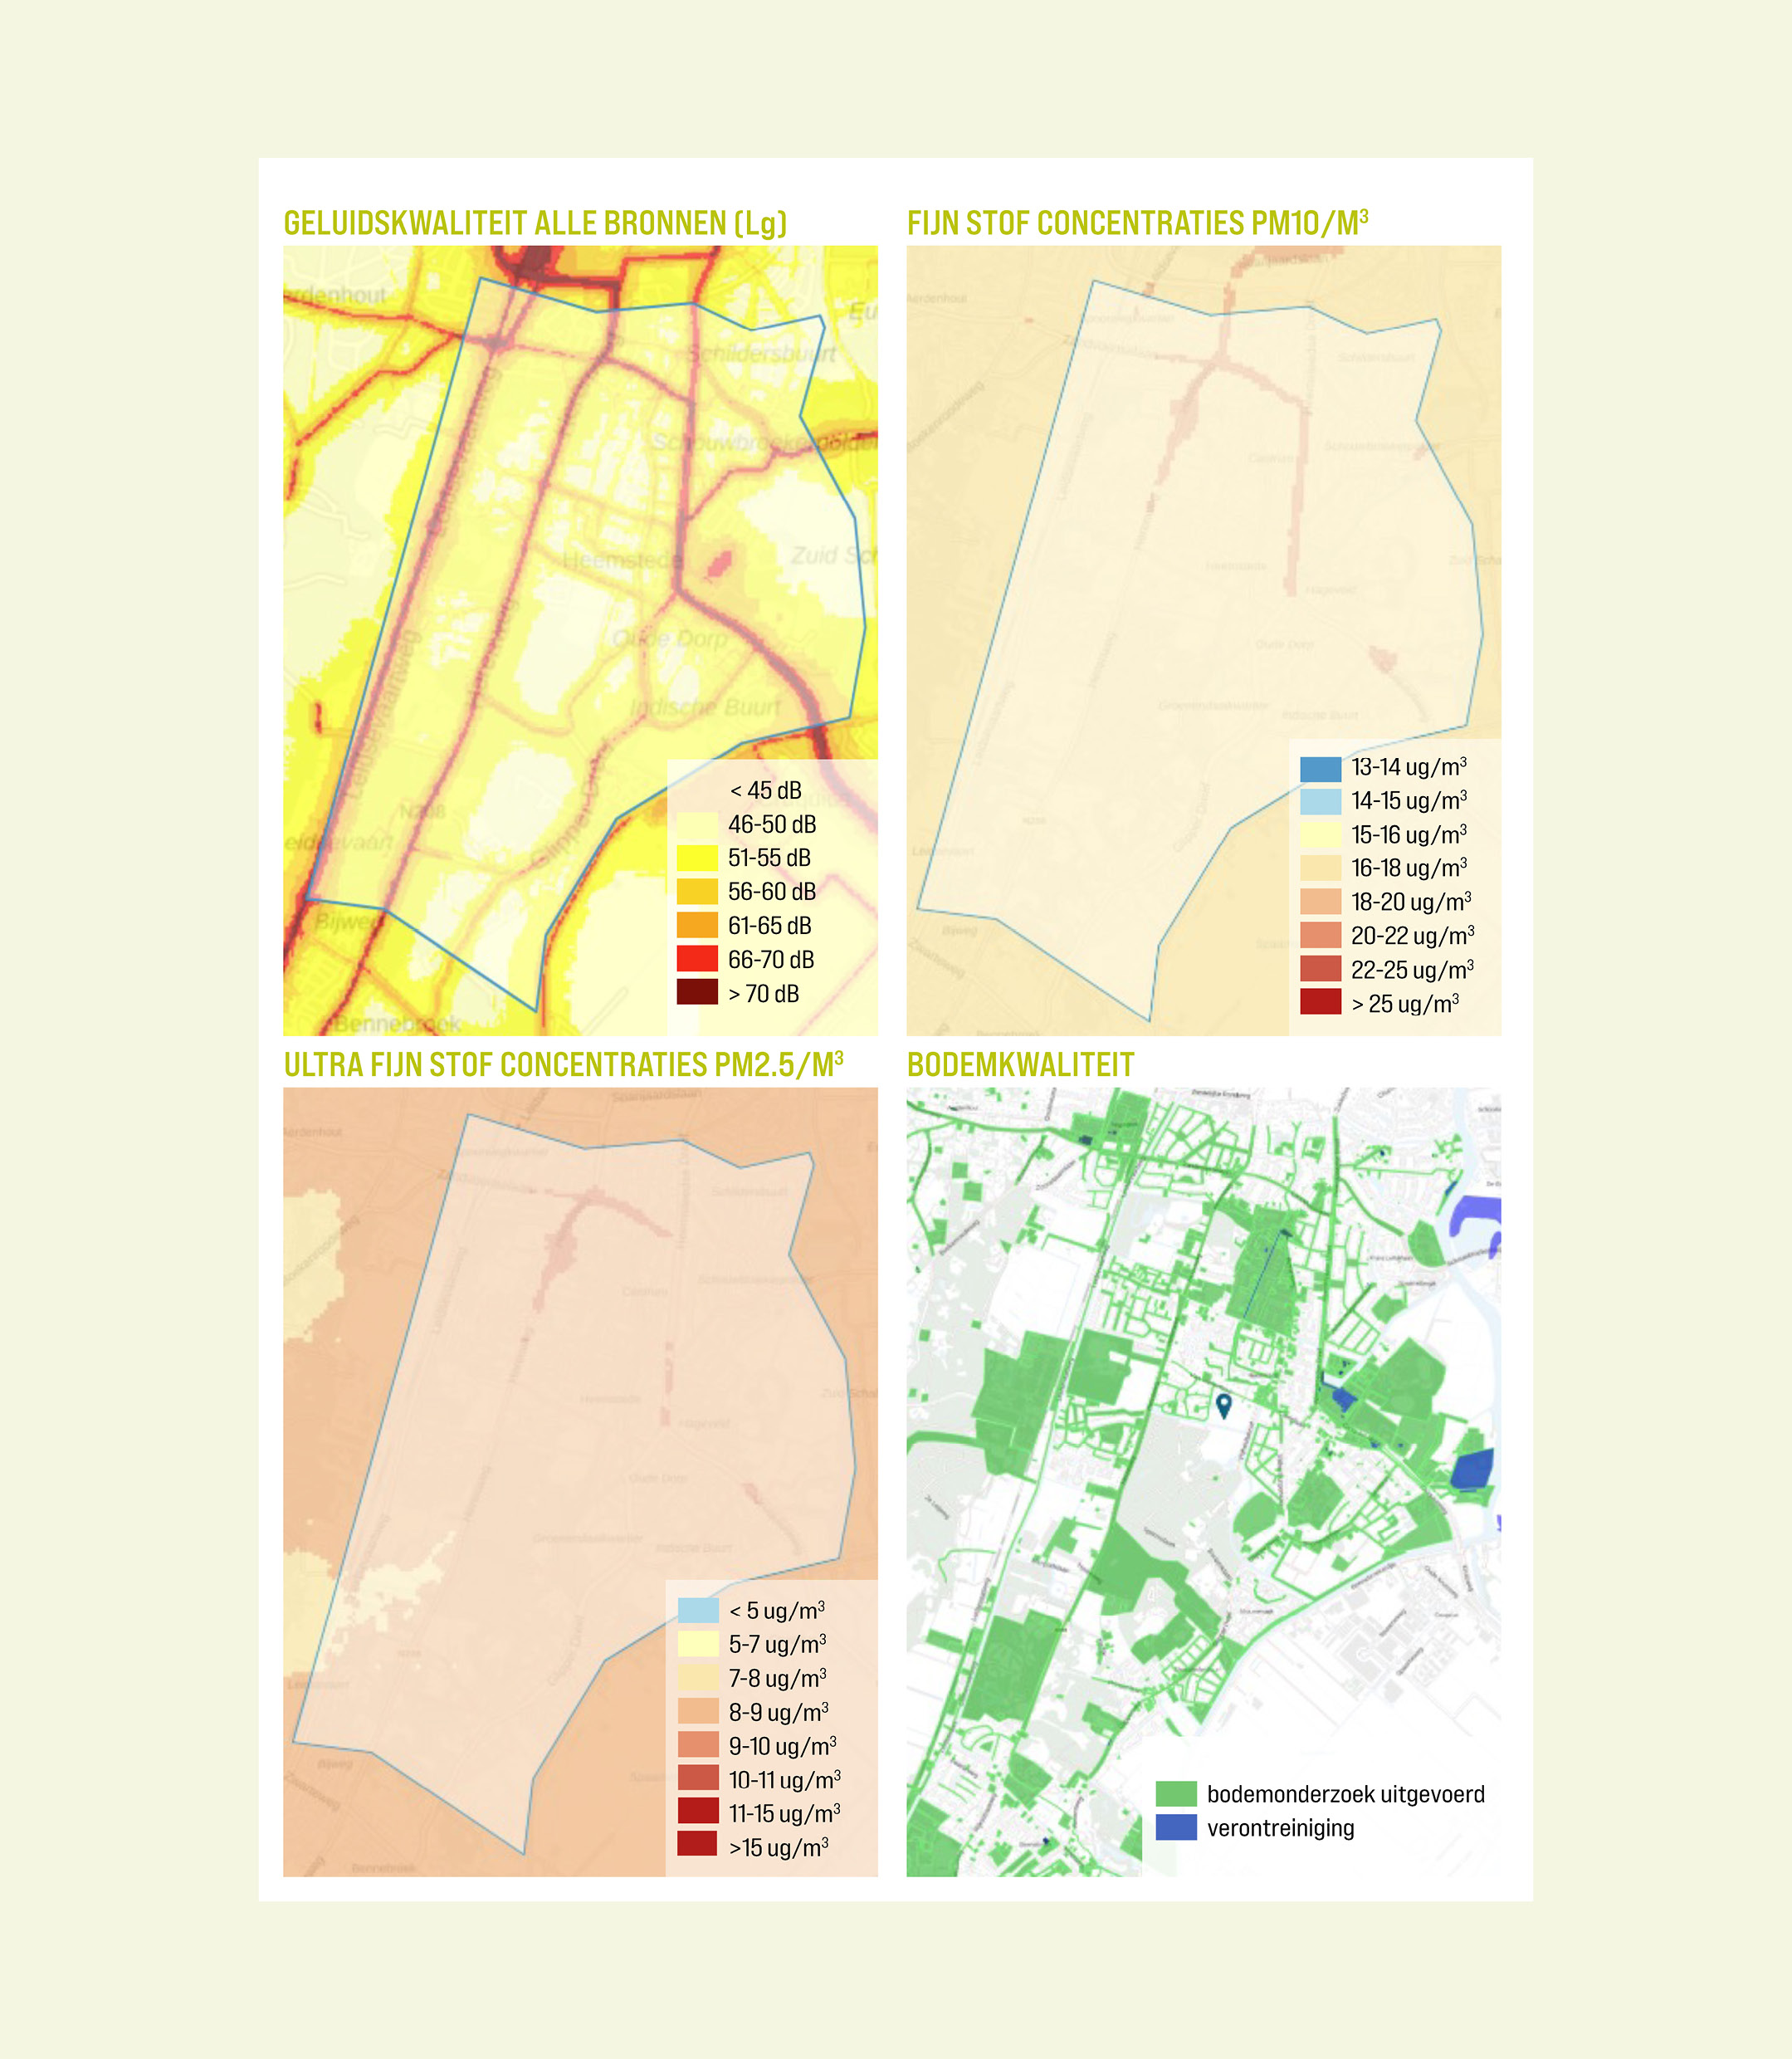
Task: Click the > 25 ug/m³ dark red swatch
Action: point(1320,1002)
